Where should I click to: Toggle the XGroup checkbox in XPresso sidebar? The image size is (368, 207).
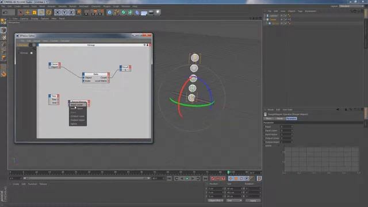tap(32, 53)
